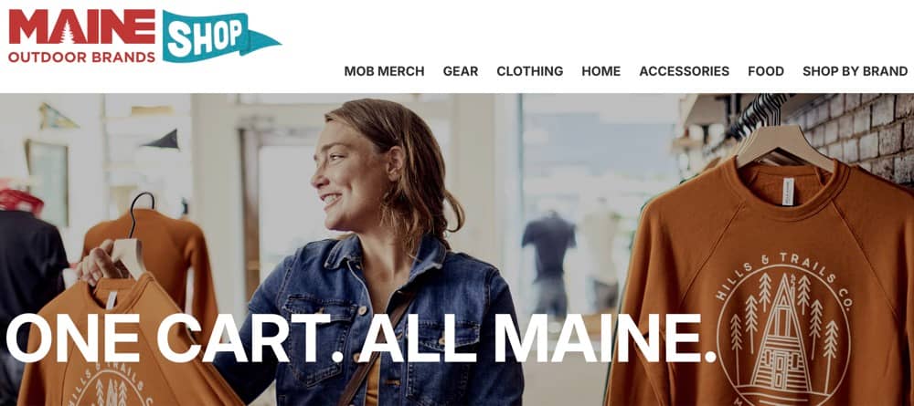Image resolution: width=914 pixels, height=406 pixels.
Task: Expand the CLOTHING navigation menu
Action: point(530,71)
